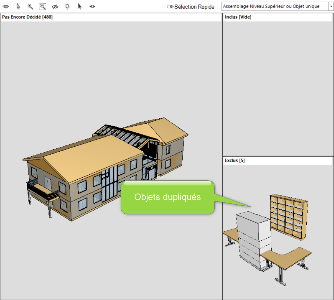Click the light bulb icon
The height and width of the screenshot is (300, 334).
[67, 6]
